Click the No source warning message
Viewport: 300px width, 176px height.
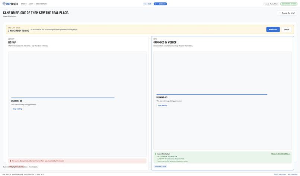[77, 161]
